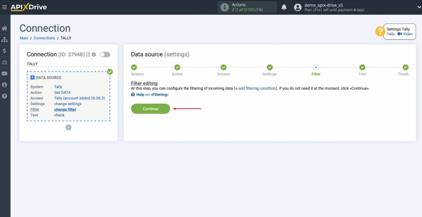Open connection settings gear icon
Viewport: 422px width, 217px height.
click(94, 55)
